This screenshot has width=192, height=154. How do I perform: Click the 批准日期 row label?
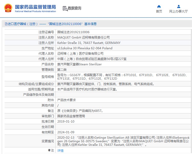(48, 122)
